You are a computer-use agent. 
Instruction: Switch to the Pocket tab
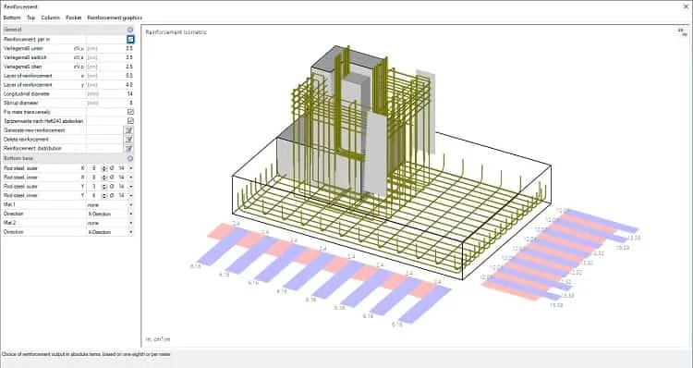click(74, 18)
